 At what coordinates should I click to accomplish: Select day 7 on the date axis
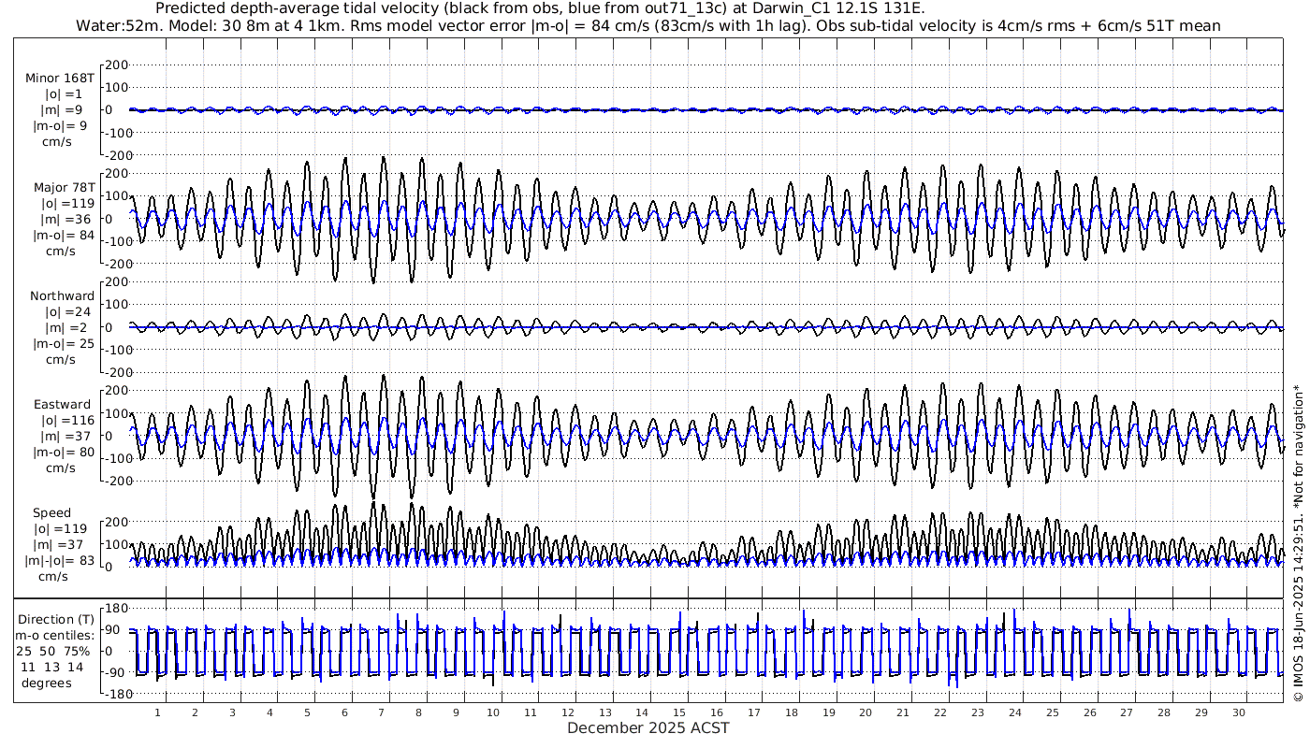[x=381, y=712]
